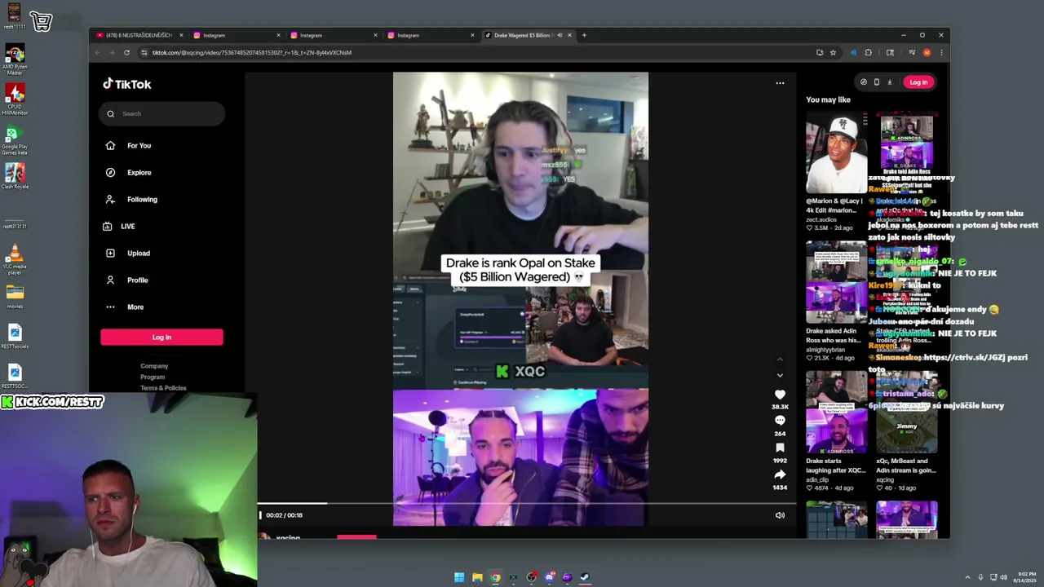Open the Chrome profile avatar

click(927, 52)
